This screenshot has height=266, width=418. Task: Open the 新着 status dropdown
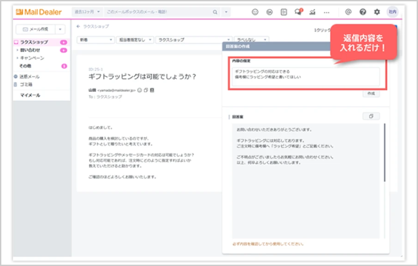coord(95,40)
